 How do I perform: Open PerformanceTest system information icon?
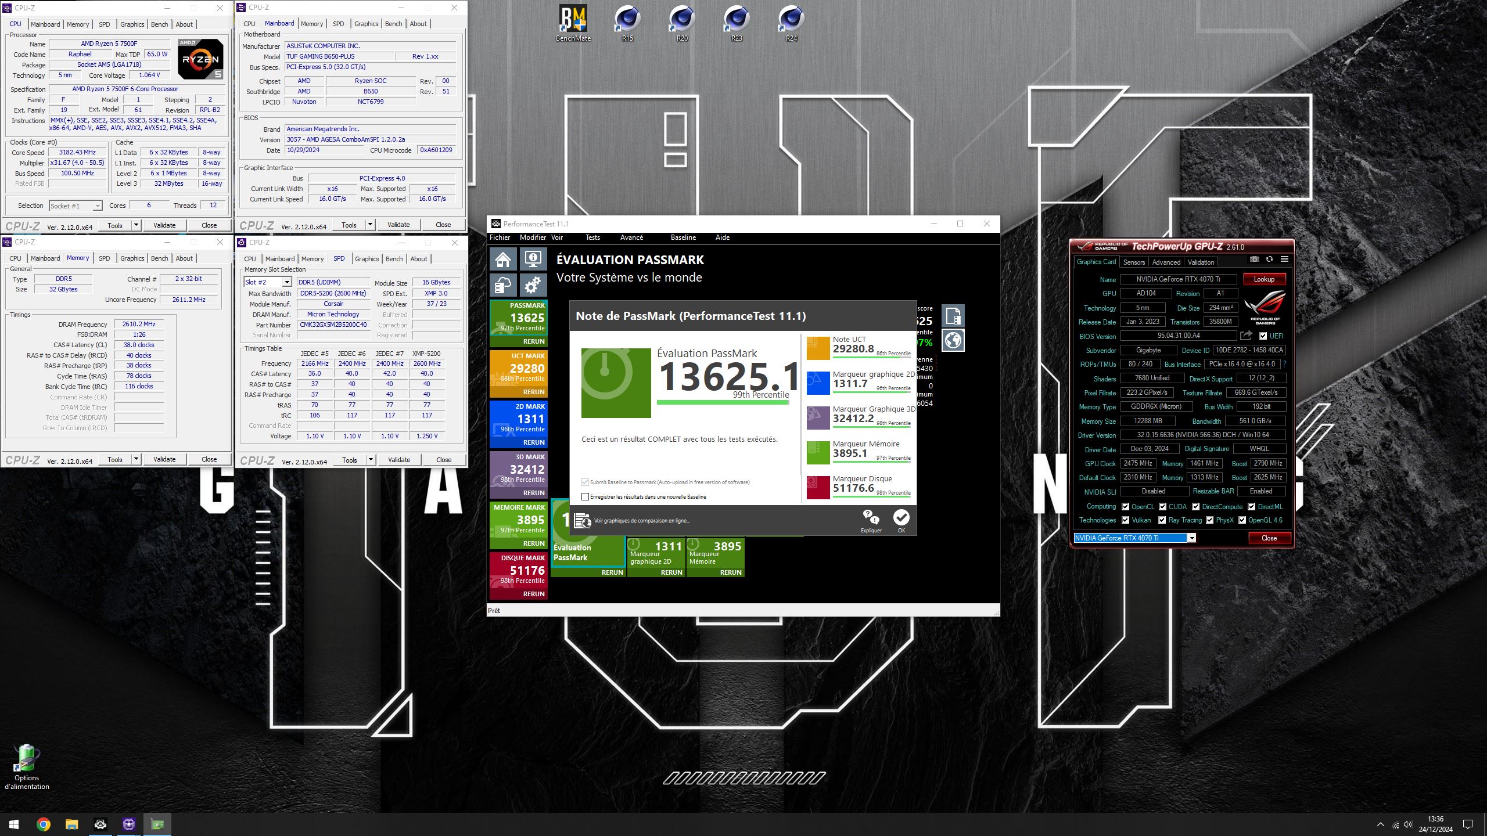pyautogui.click(x=533, y=259)
